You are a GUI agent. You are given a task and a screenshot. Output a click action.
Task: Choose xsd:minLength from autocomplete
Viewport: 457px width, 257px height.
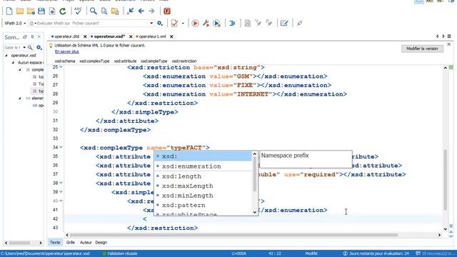point(203,196)
